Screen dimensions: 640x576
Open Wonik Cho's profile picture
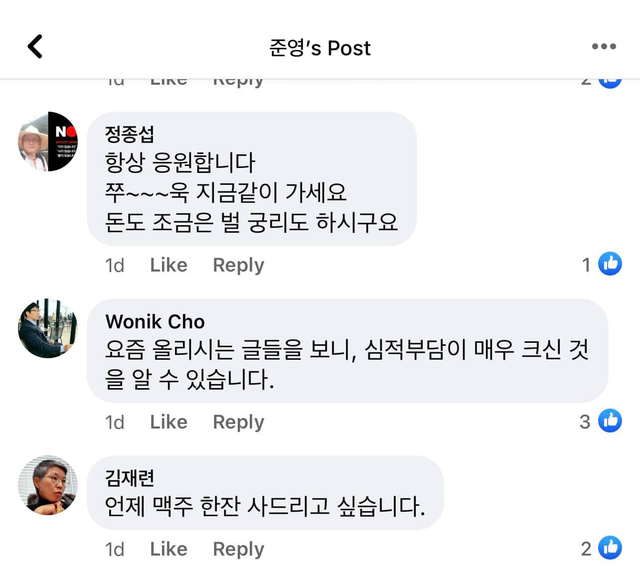click(48, 328)
